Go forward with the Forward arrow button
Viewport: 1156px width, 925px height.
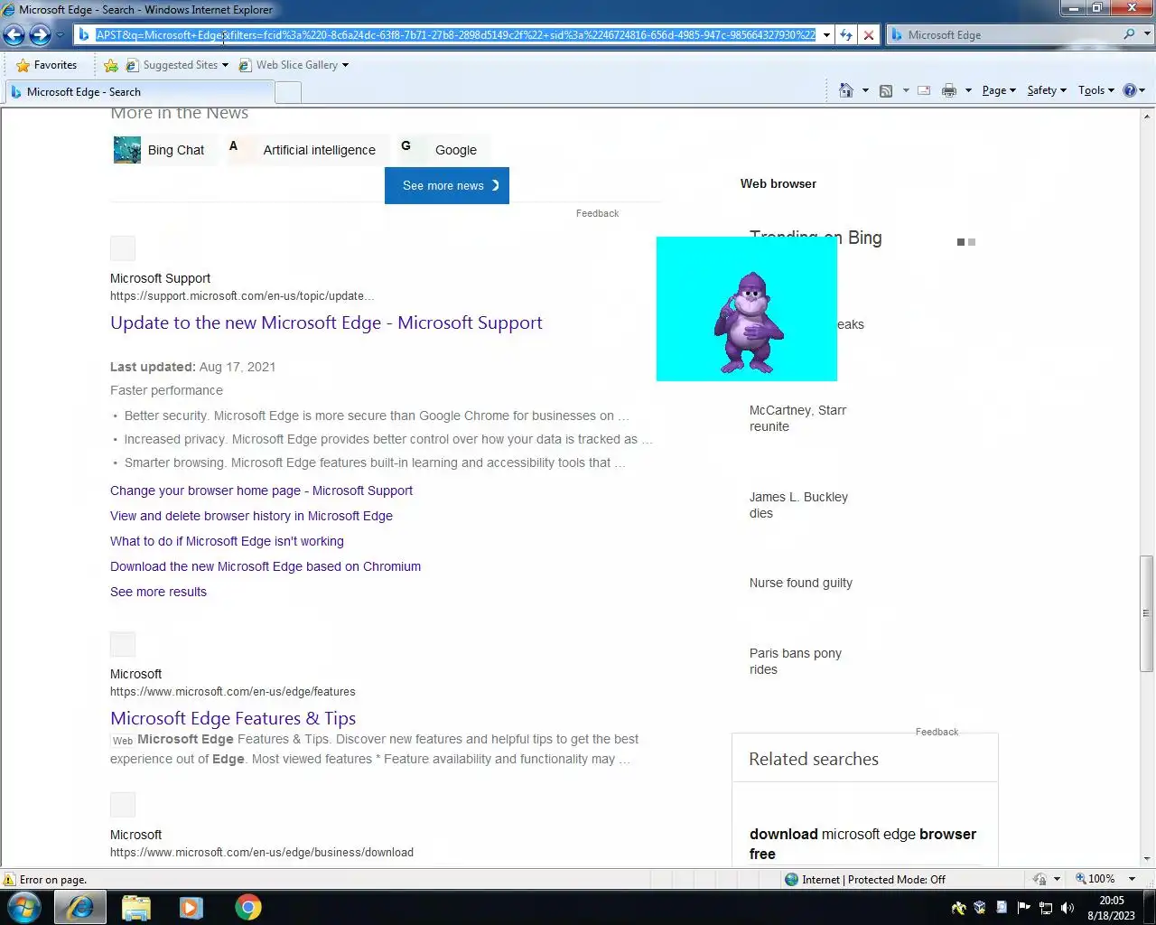(40, 35)
